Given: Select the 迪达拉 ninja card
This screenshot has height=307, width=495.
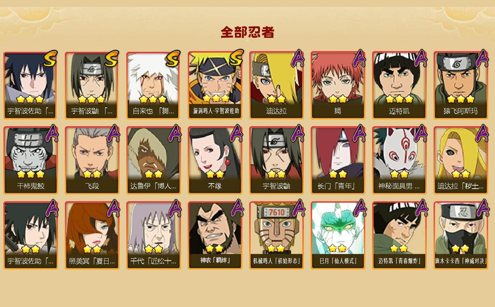Looking at the screenshot, I should (x=277, y=85).
